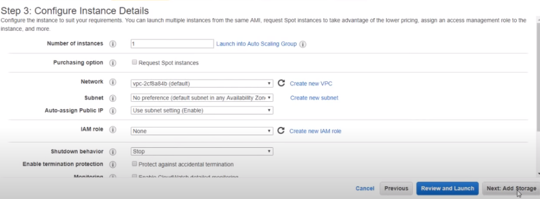Show info for Auto-assign Public IP
This screenshot has height=199, width=540.
tap(113, 111)
